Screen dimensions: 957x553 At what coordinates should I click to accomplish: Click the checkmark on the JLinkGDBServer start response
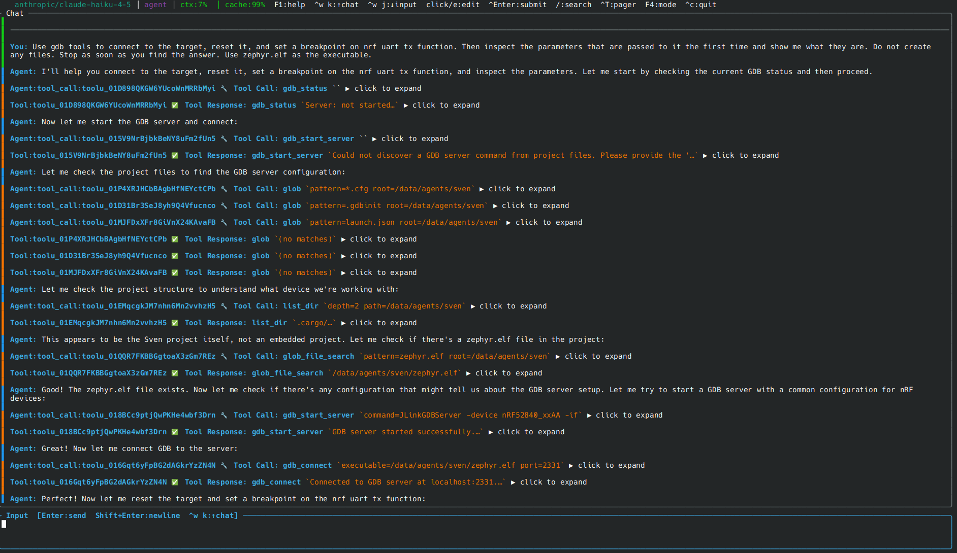[175, 432]
